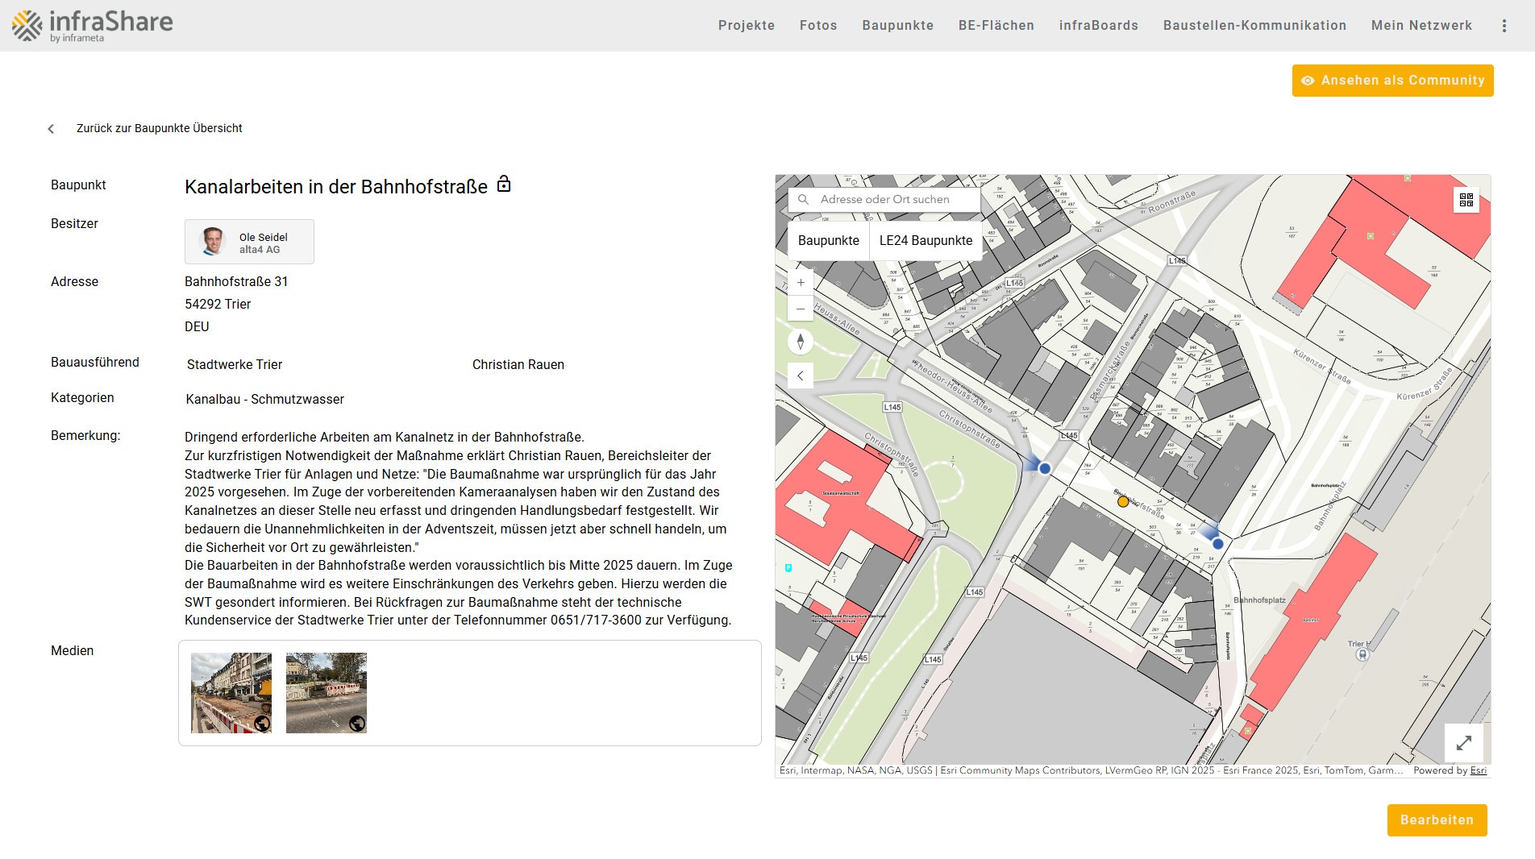Click Ansehen als Community button

pos(1392,81)
